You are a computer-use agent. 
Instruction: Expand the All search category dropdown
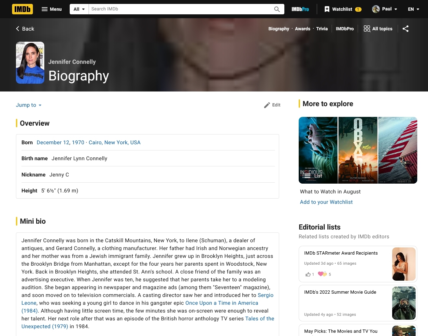click(79, 9)
